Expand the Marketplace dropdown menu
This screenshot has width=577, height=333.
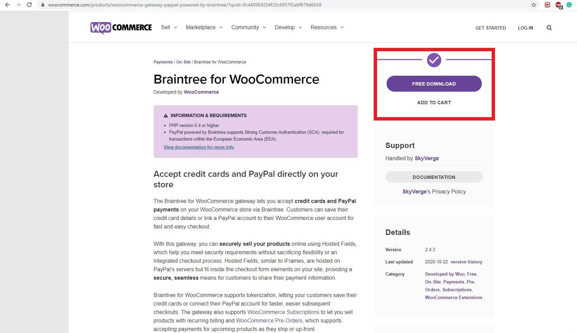[x=204, y=27]
